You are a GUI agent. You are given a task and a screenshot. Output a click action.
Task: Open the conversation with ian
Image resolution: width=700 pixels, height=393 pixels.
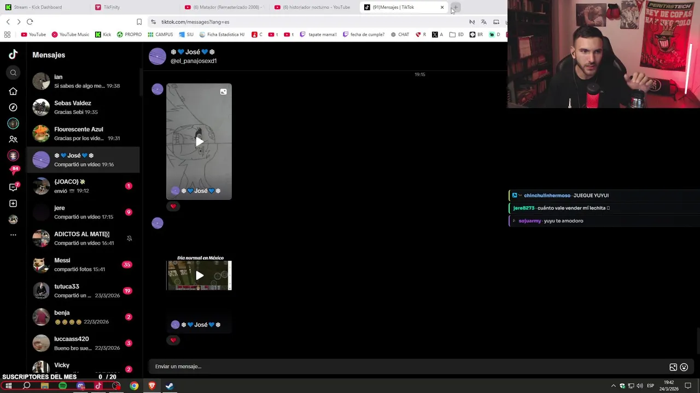coord(83,81)
